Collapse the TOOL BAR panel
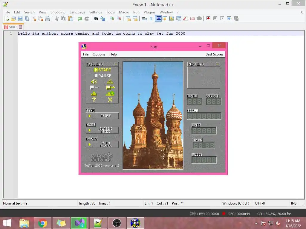The image size is (306, 229). coord(116,64)
